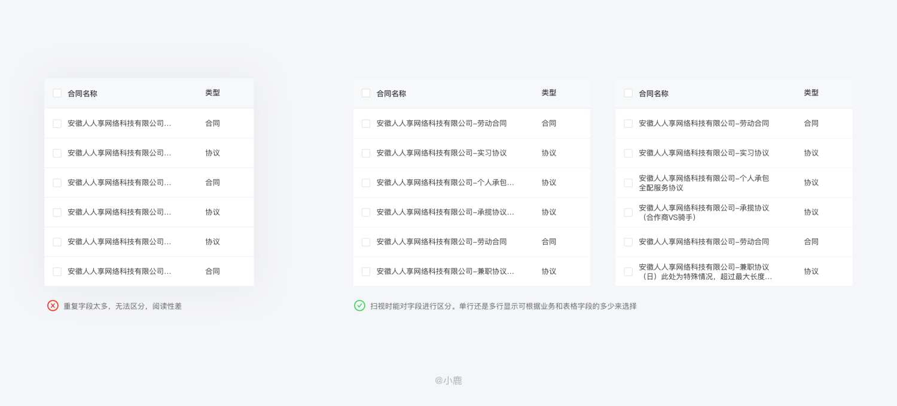Click the green checkmark icon before 扫视时能对字段进行区分

click(x=359, y=306)
